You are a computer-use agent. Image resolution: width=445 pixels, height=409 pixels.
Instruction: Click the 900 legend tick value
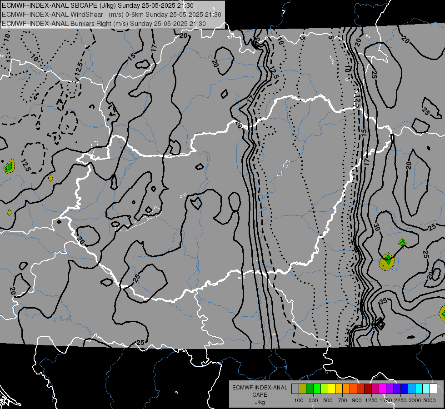click(357, 400)
